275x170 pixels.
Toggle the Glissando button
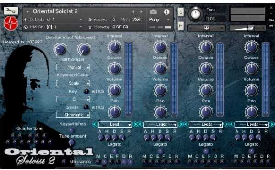64,161
